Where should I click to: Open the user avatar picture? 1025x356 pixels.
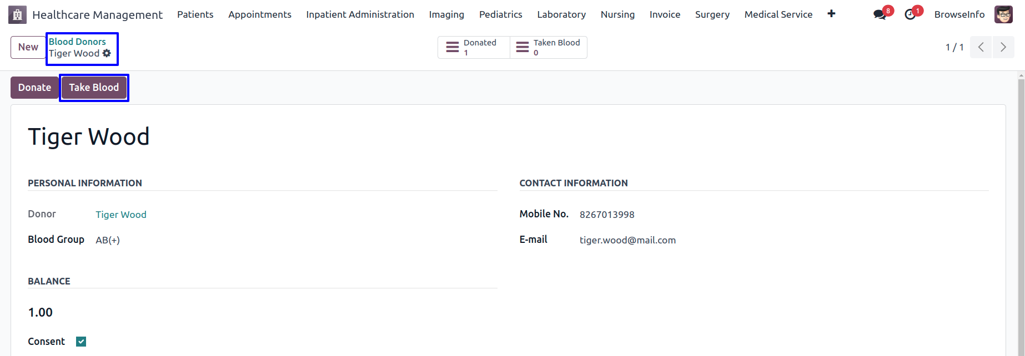pos(1003,14)
